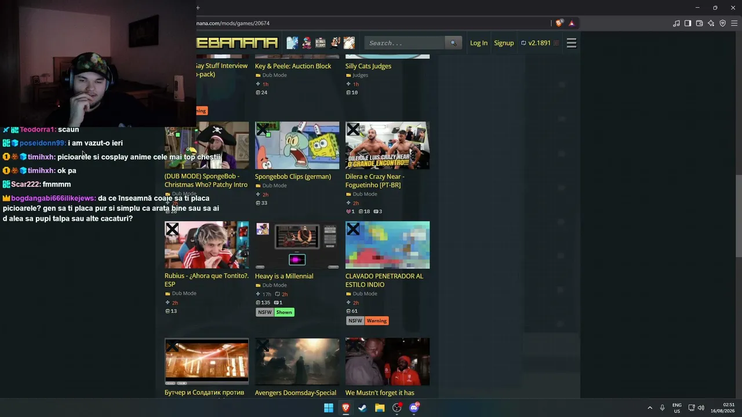Viewport: 742px width, 417px height.
Task: Click Dub Mode category under Heavy is a Millennial
Action: coord(274,286)
